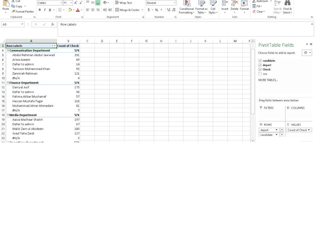Increase indent
This screenshot has height=236, width=315.
point(110,10)
